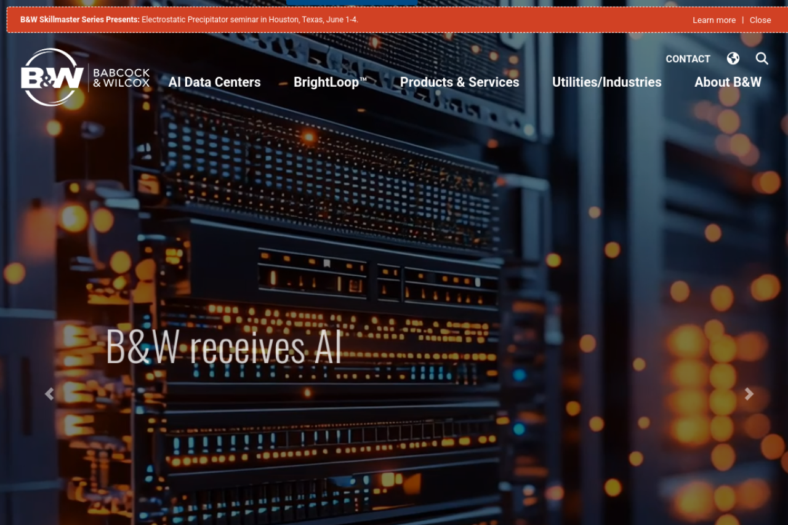Image resolution: width=788 pixels, height=525 pixels.
Task: Click the divider between Learn more and Close
Action: 742,20
